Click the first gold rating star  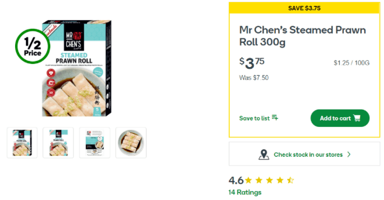248,181
